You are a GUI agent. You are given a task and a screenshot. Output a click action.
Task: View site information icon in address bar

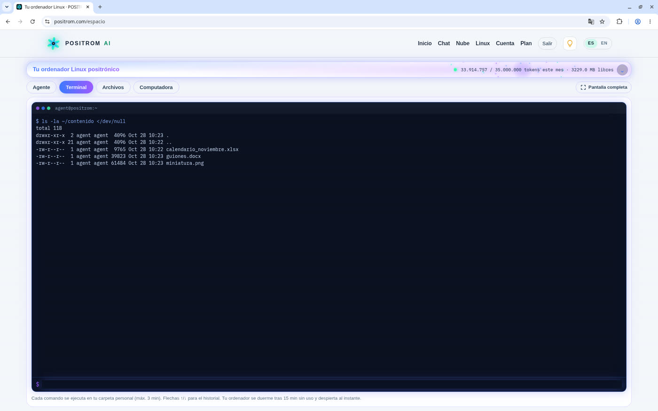[x=47, y=22]
